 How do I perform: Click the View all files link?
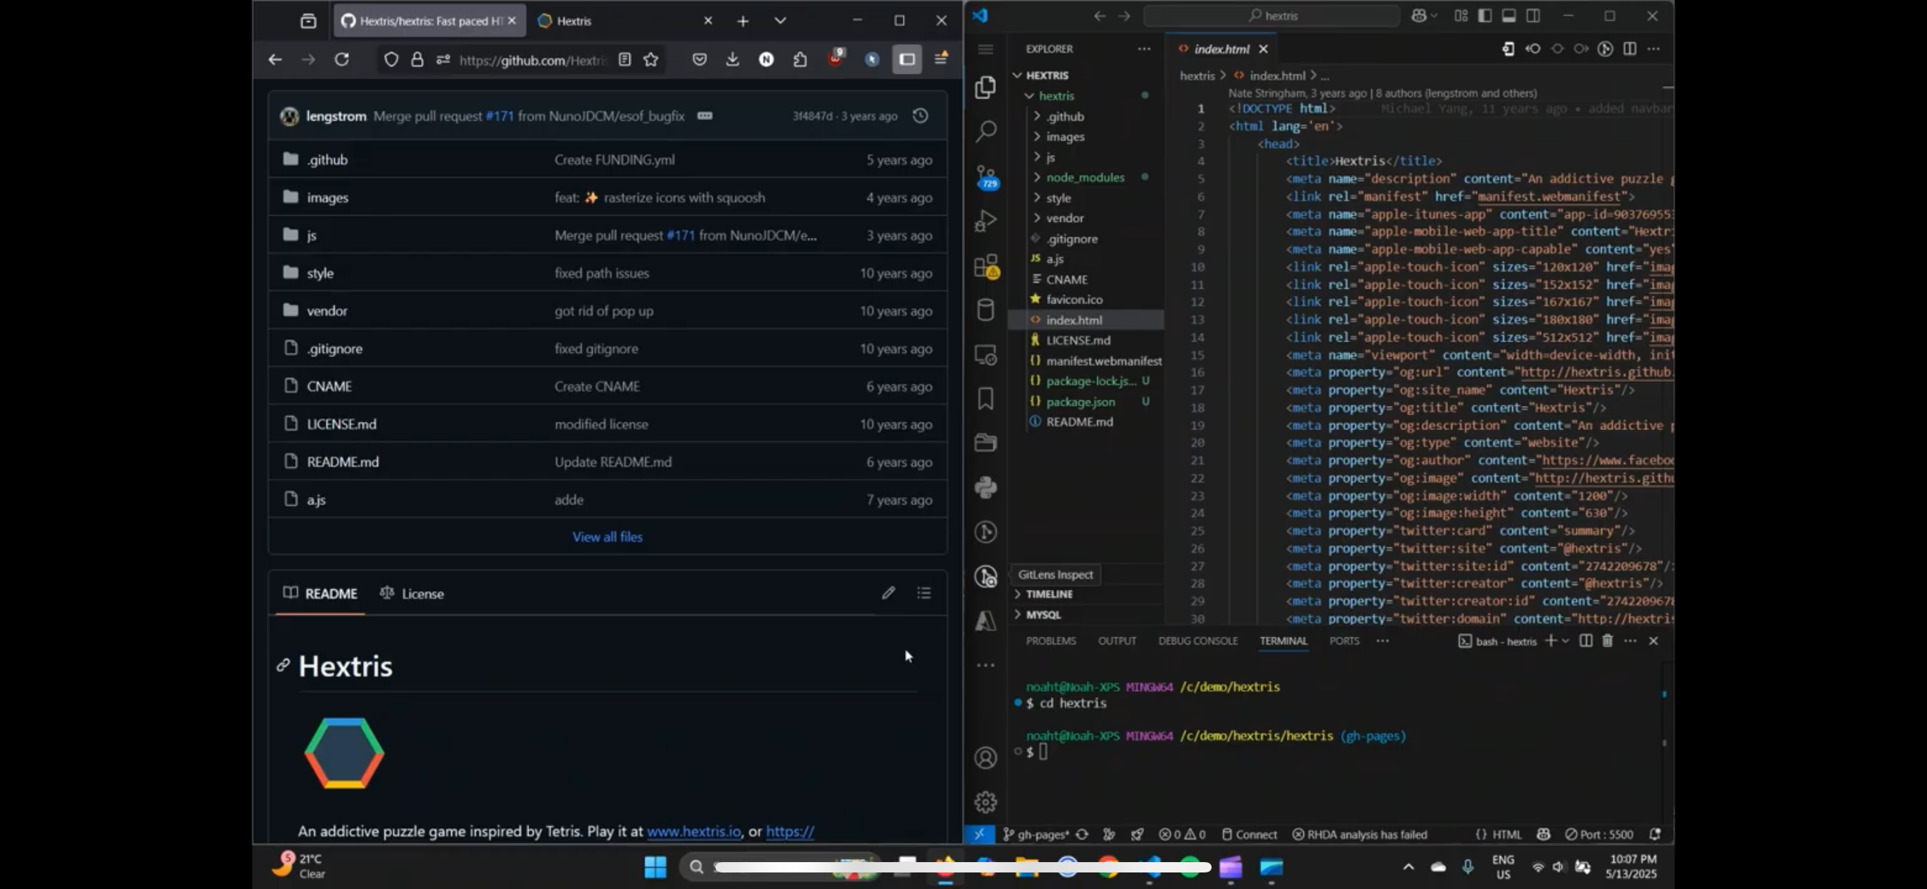pos(606,537)
